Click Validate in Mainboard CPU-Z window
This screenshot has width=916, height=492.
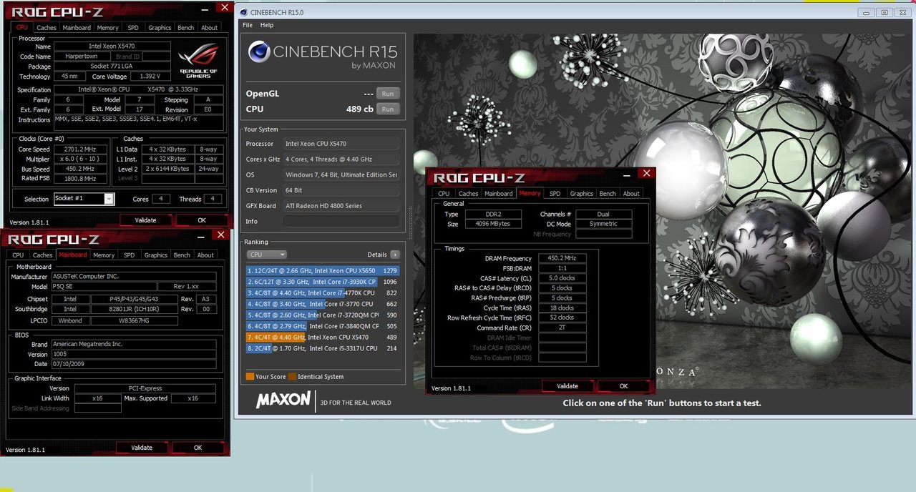click(x=142, y=448)
